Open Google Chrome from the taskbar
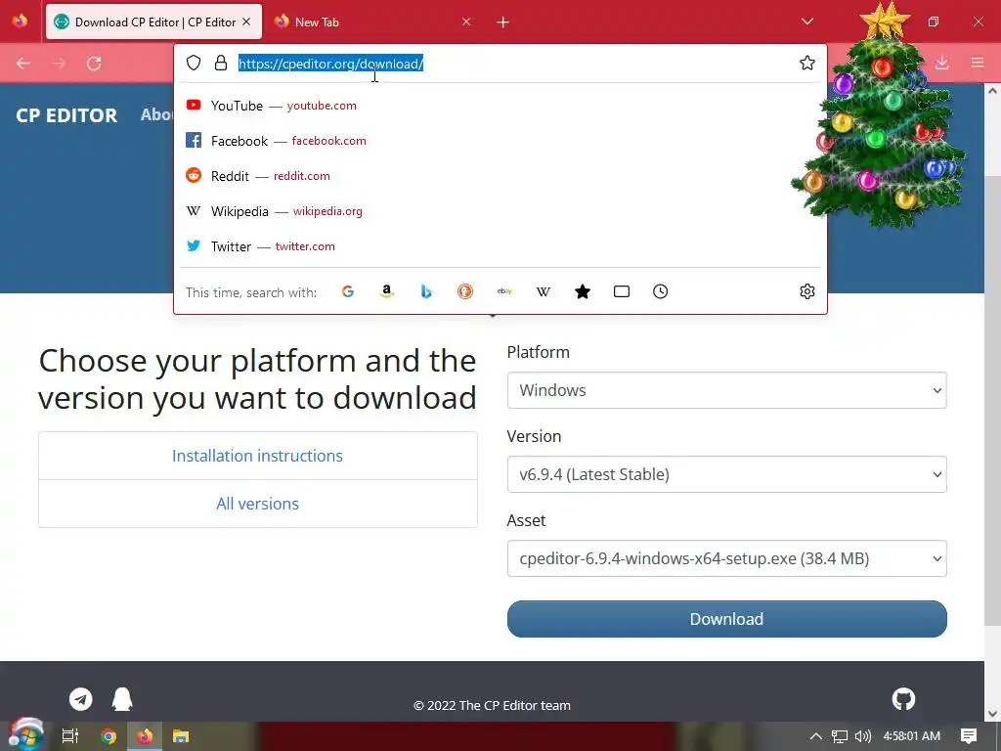 (x=109, y=736)
